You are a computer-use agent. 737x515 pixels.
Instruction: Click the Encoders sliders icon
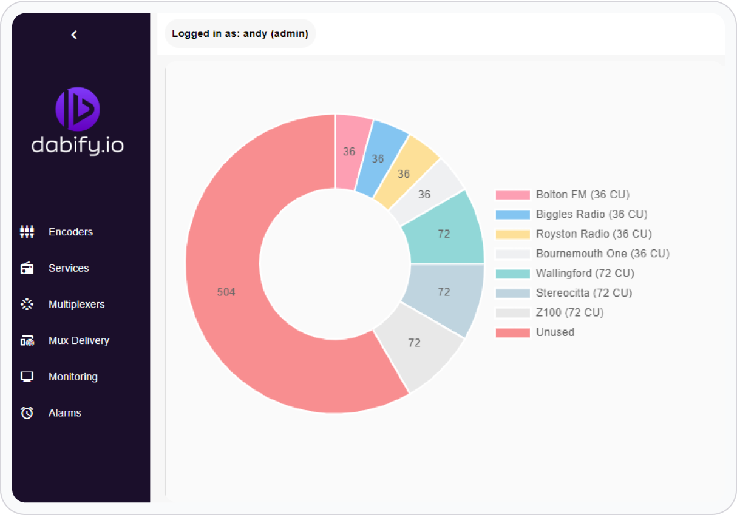tap(27, 232)
